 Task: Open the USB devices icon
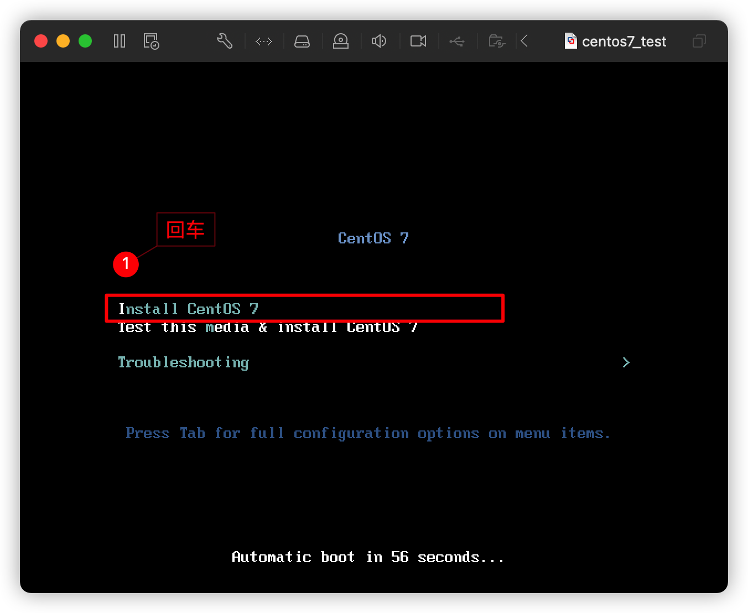point(457,41)
